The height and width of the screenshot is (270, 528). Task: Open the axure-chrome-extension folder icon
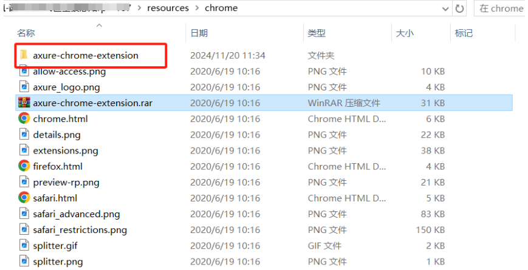(x=24, y=55)
